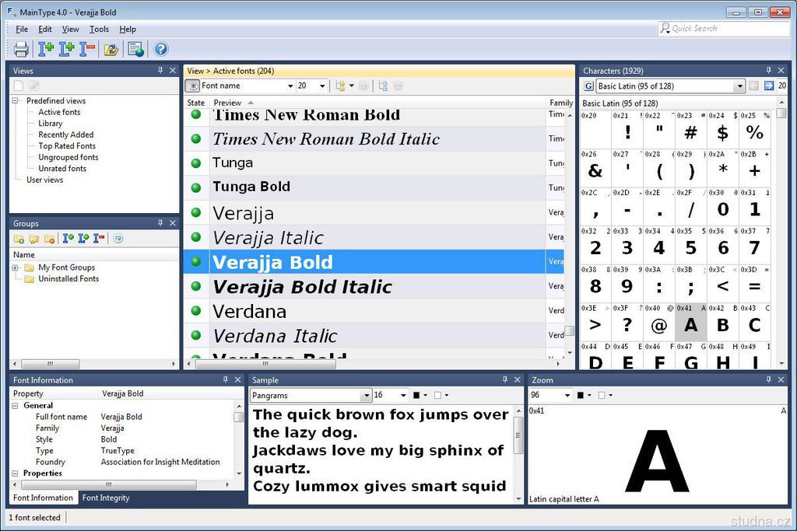Toggle the preview eye button in the font list toolbar
The width and height of the screenshot is (797, 531).
[193, 86]
